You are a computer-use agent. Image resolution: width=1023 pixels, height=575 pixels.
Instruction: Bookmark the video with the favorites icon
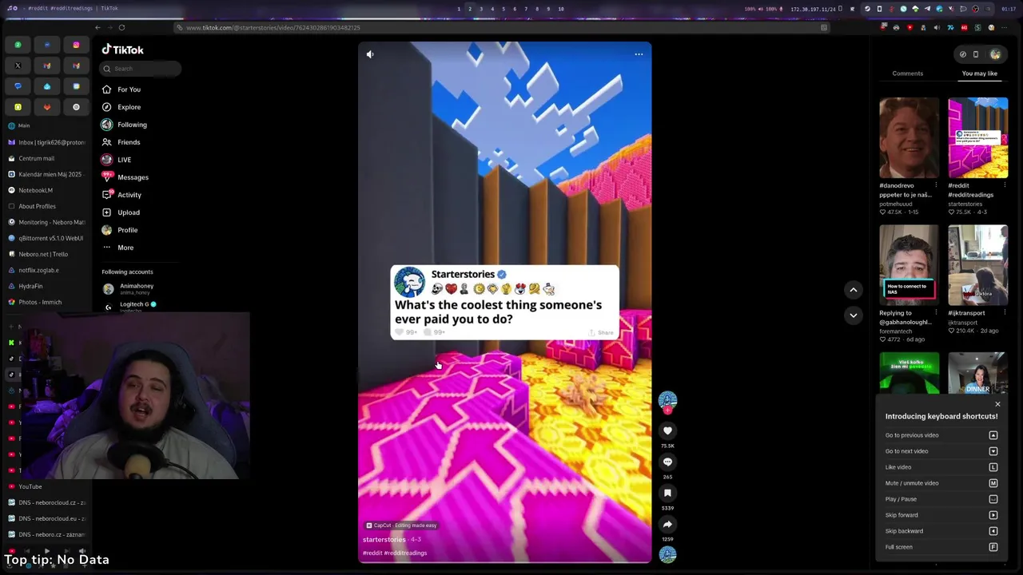pos(667,494)
